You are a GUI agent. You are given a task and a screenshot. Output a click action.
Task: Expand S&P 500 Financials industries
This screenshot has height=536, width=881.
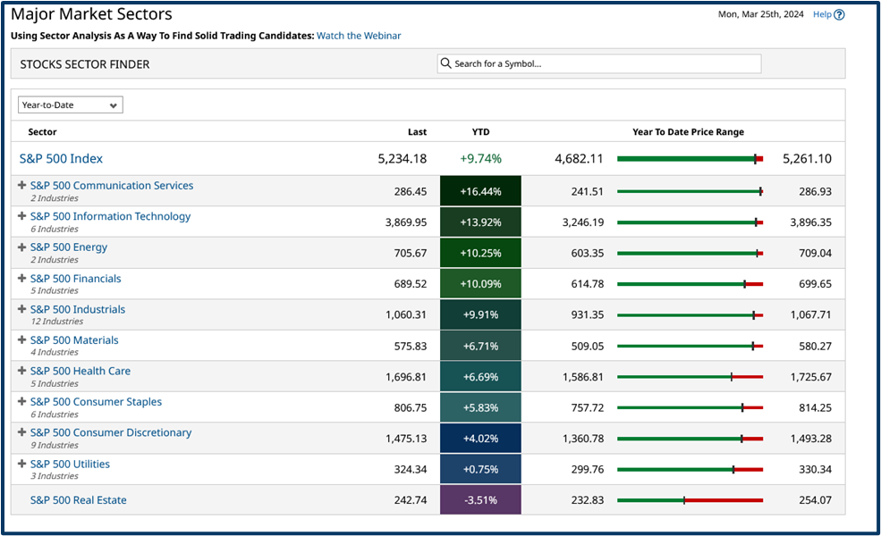click(21, 278)
